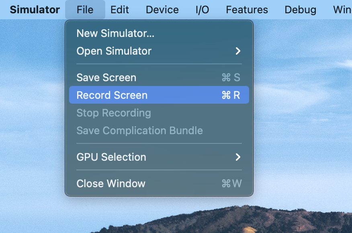Select the GPU Selection menu entry
Screen dimensions: 352x233
coord(111,157)
